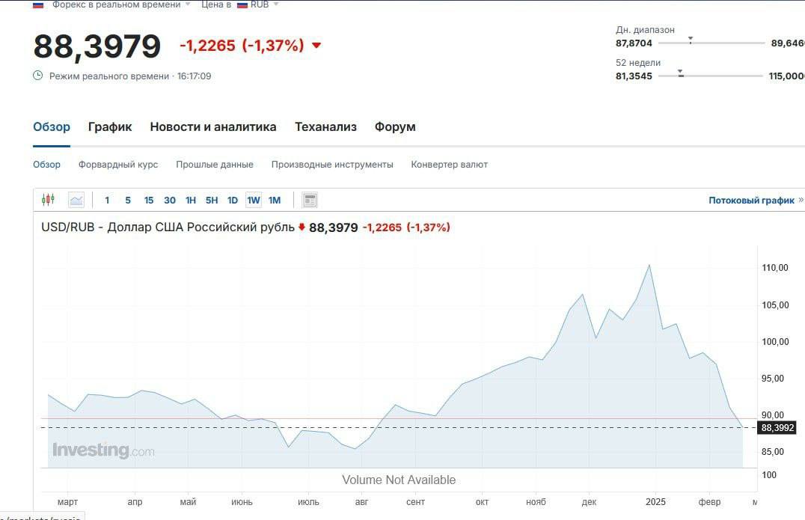This screenshot has width=805, height=520.
Task: Expand the Форекс в реальном времени dropdown
Action: tap(187, 4)
